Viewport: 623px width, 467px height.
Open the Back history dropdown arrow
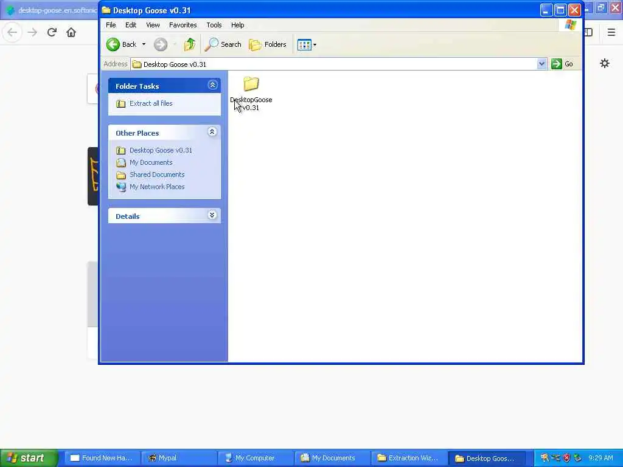pyautogui.click(x=144, y=44)
